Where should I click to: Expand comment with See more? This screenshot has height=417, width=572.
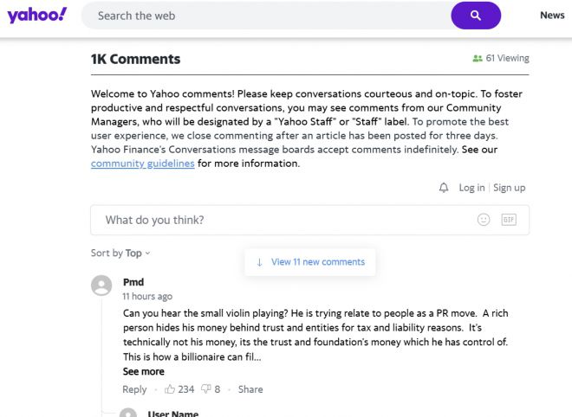[x=143, y=371]
